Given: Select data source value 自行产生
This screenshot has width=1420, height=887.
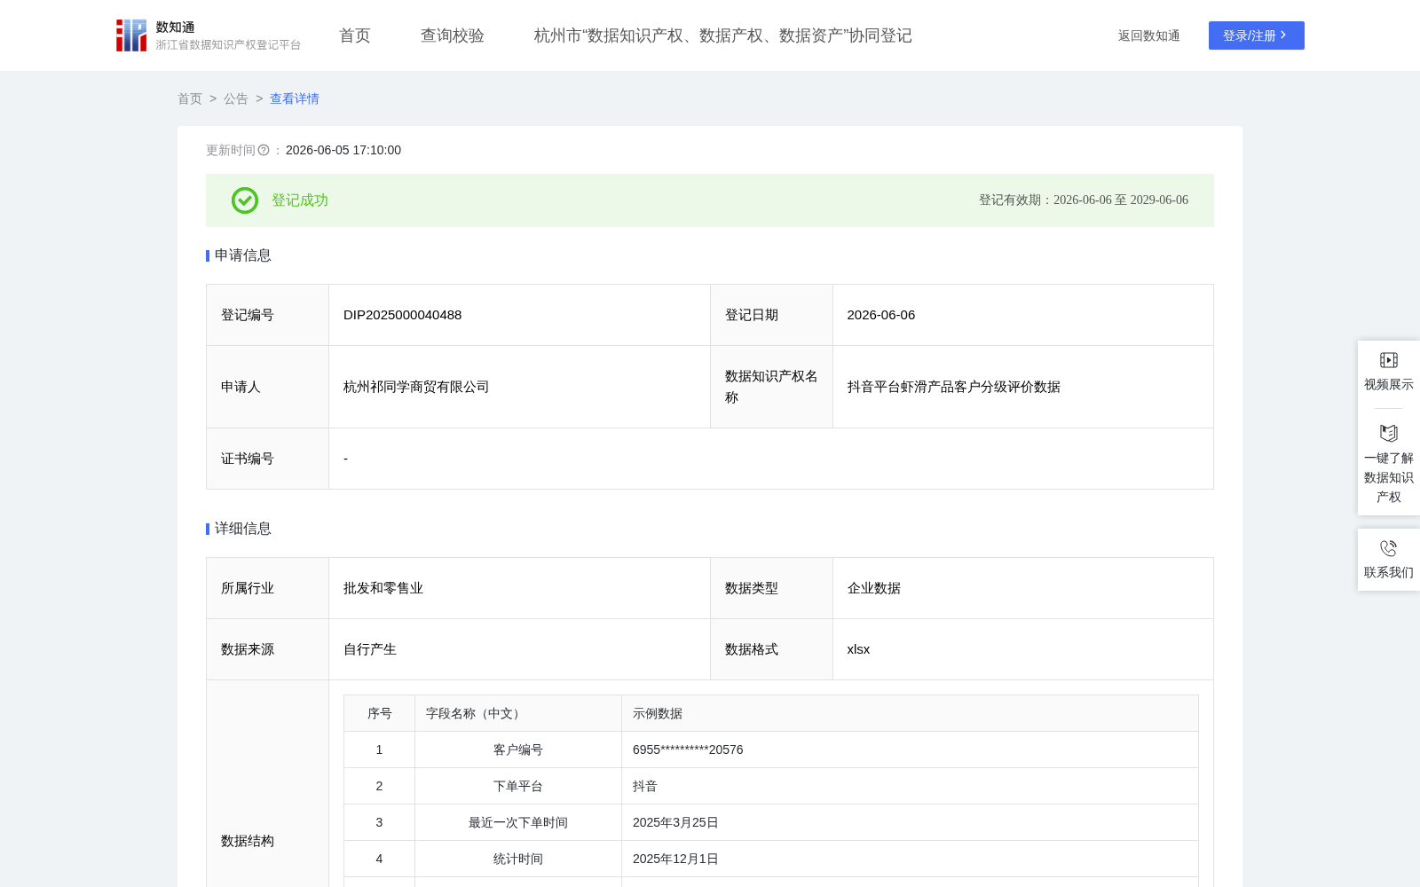Looking at the screenshot, I should coord(370,649).
